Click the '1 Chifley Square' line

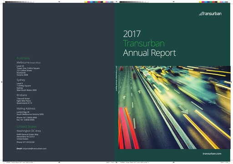point(24,86)
